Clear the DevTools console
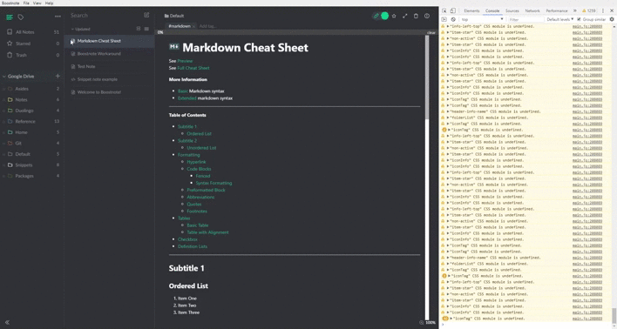Image resolution: width=617 pixels, height=329 pixels. point(453,19)
